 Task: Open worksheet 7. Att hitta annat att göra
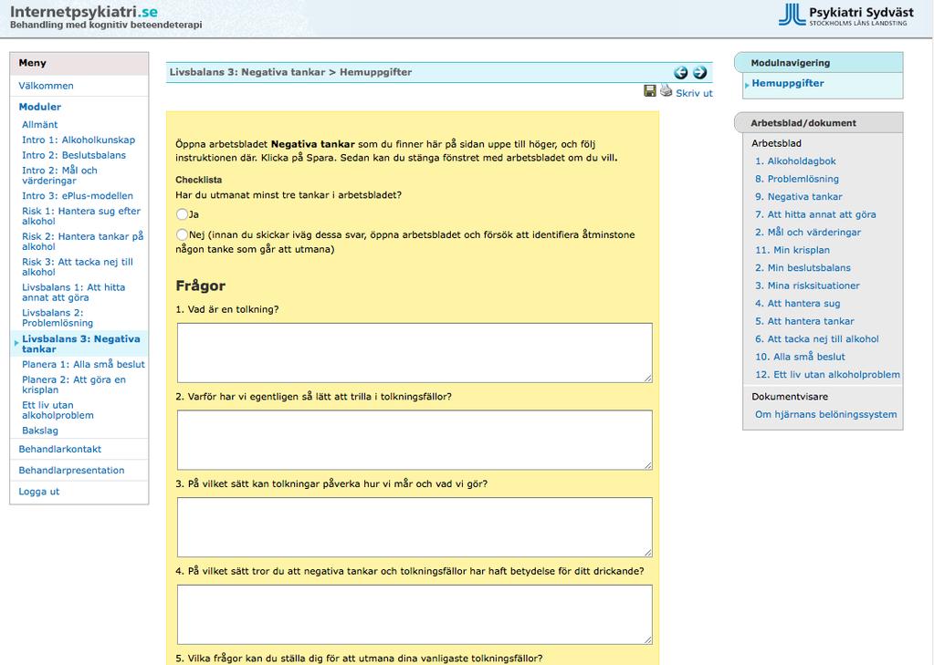[x=815, y=215]
